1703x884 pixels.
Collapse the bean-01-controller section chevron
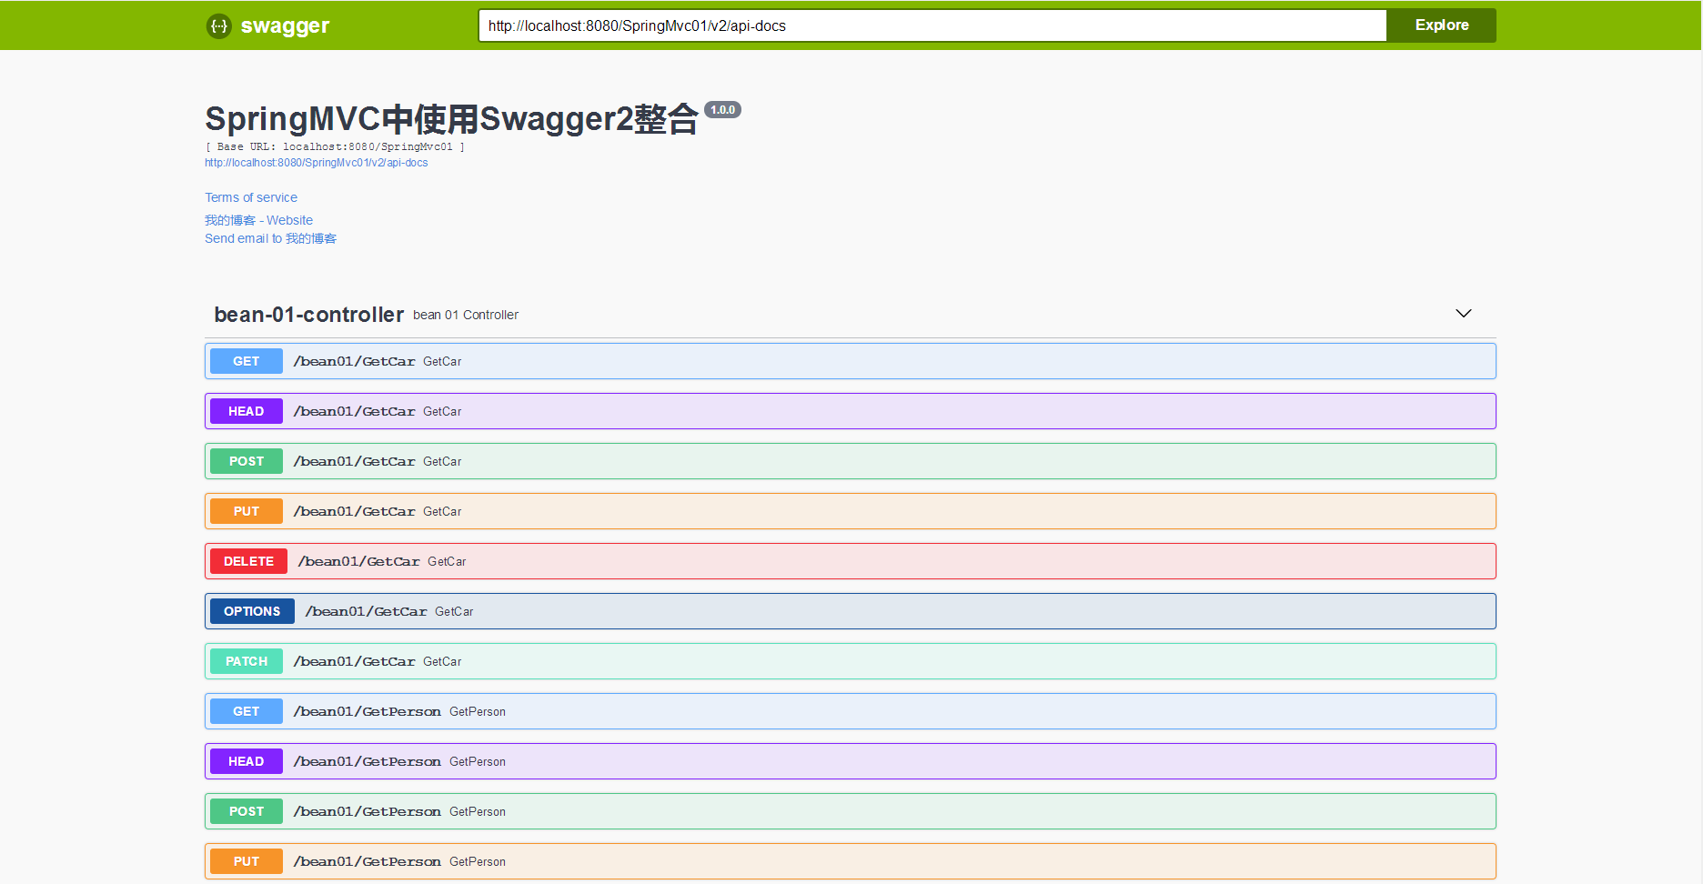point(1464,314)
